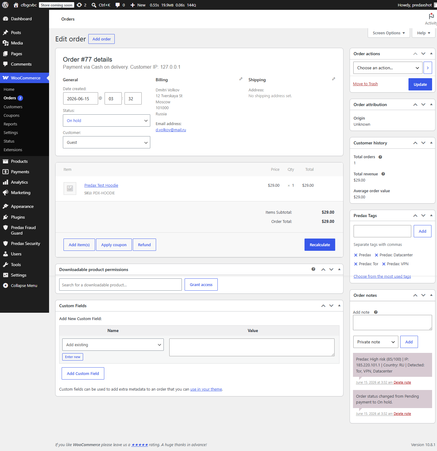Image resolution: width=437 pixels, height=451 pixels.
Task: Click Add item(s) button
Action: pos(79,245)
